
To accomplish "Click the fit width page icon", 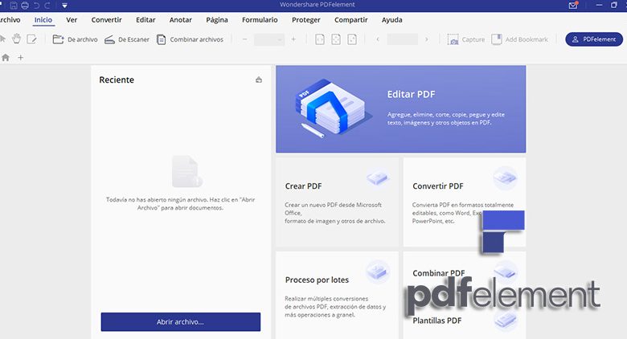I will tap(320, 39).
